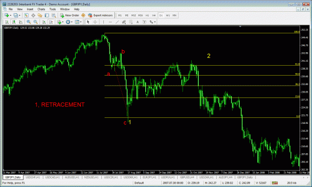This screenshot has width=312, height=187.
Task: Click the connection status bars icon
Action: [x=275, y=183]
